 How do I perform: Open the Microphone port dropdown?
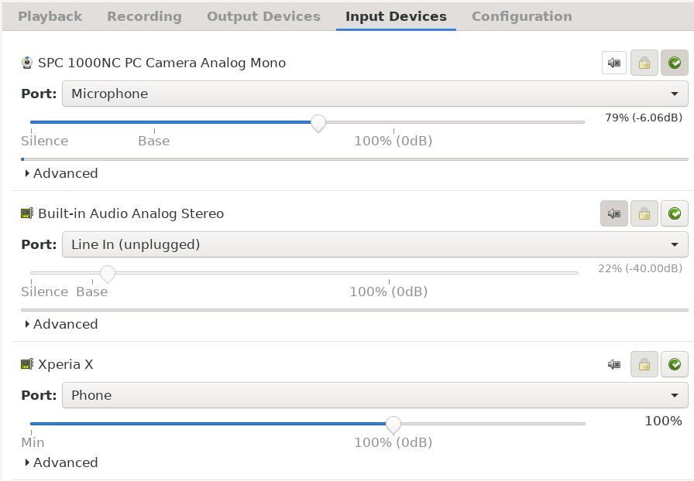375,94
